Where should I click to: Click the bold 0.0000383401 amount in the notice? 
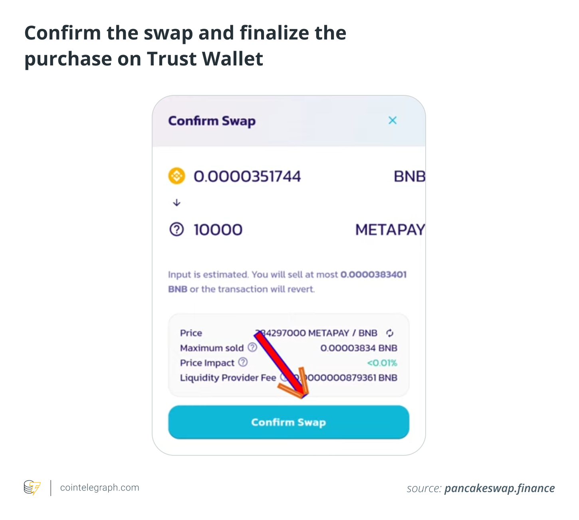pyautogui.click(x=373, y=275)
